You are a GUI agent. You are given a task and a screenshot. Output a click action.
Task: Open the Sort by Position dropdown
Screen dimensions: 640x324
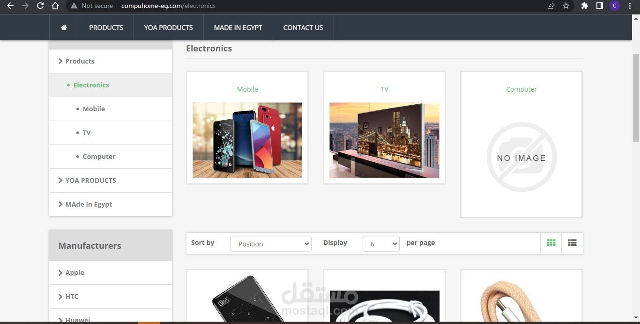click(271, 244)
